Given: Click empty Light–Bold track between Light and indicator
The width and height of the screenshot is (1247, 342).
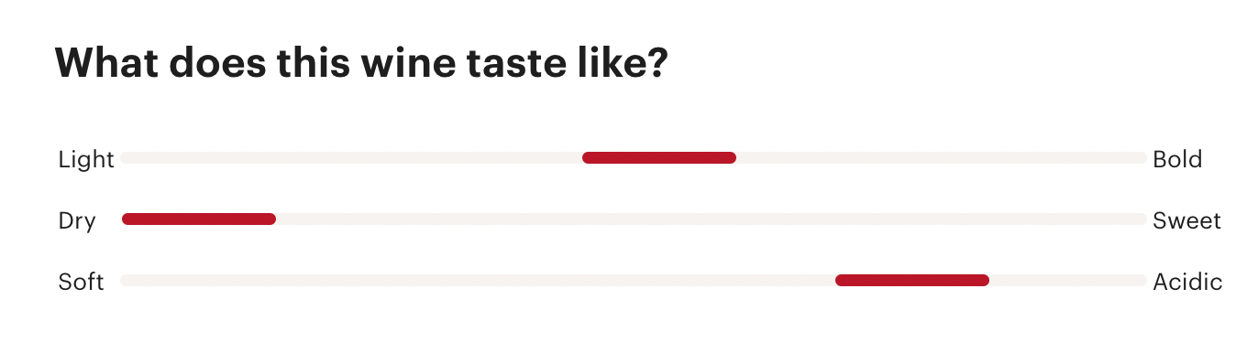Looking at the screenshot, I should pos(351,158).
